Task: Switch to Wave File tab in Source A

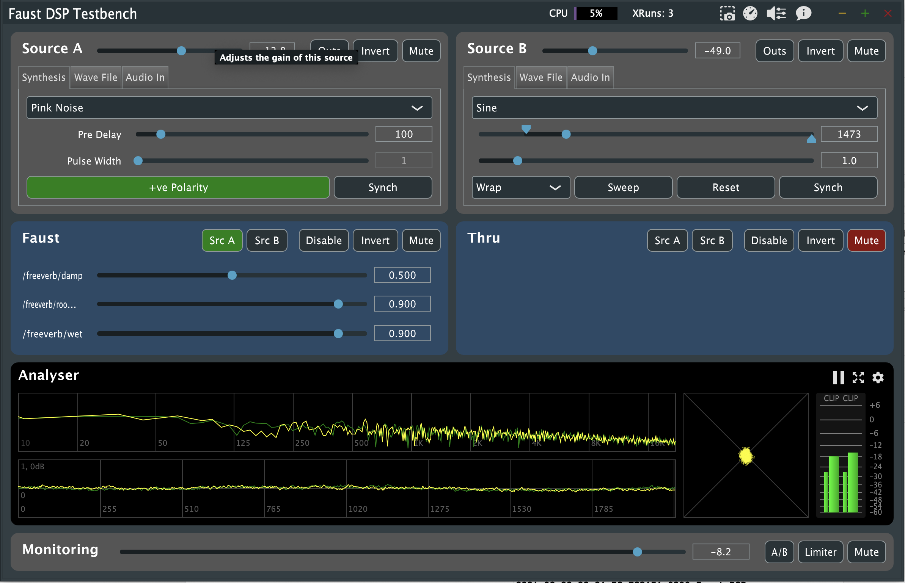Action: [96, 77]
